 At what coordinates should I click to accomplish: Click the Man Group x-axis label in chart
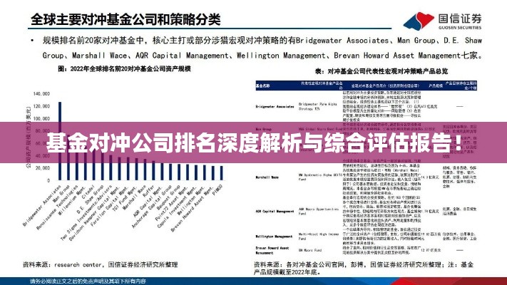click(x=61, y=194)
